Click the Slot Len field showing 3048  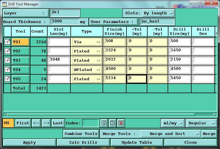tap(59, 60)
